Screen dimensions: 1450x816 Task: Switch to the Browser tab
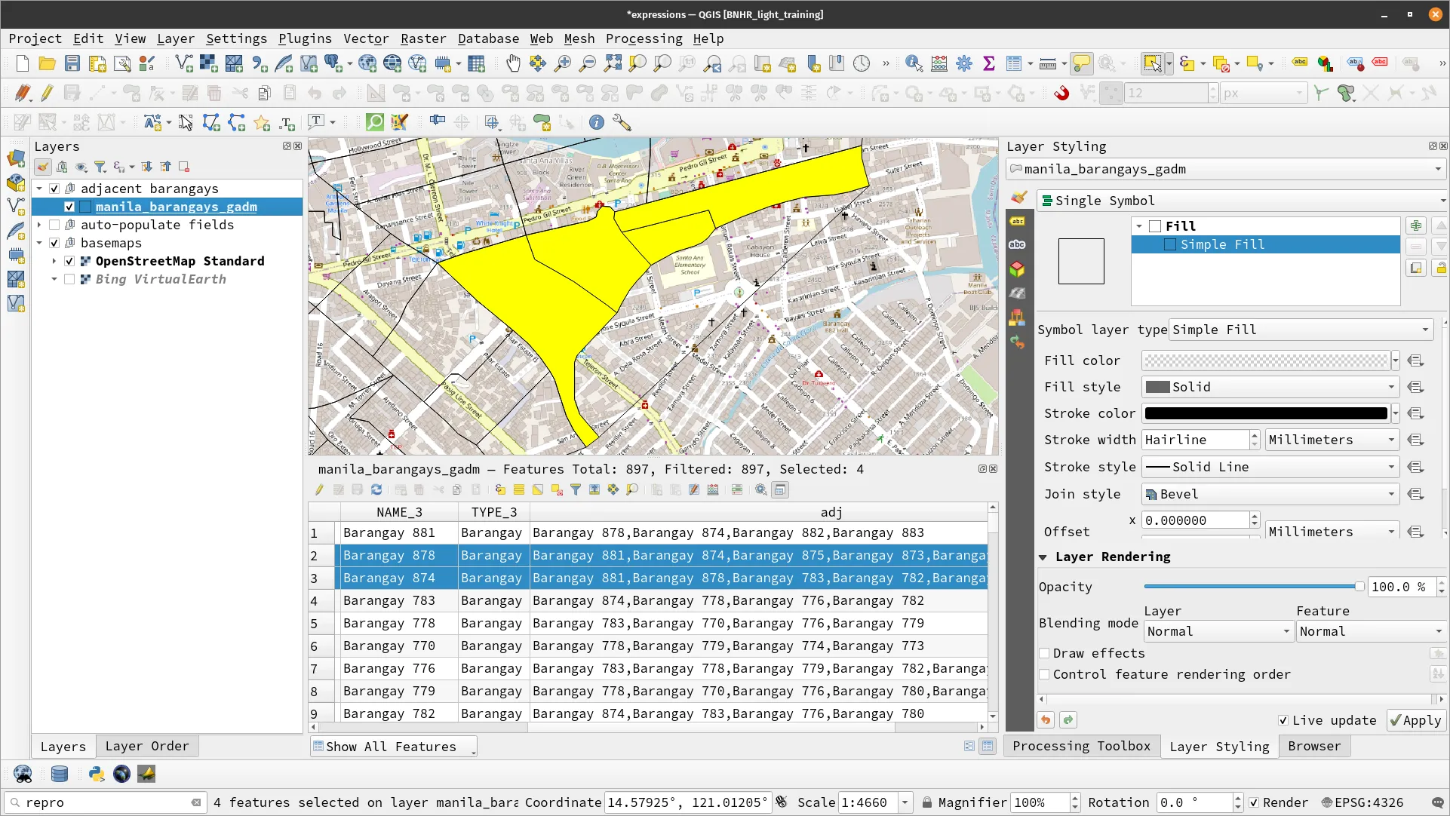tap(1314, 746)
